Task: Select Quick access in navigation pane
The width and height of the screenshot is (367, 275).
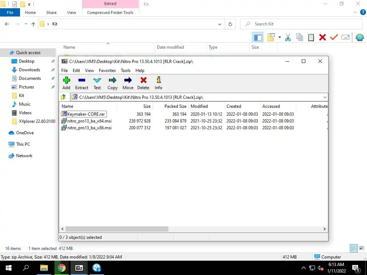Action: click(x=28, y=53)
